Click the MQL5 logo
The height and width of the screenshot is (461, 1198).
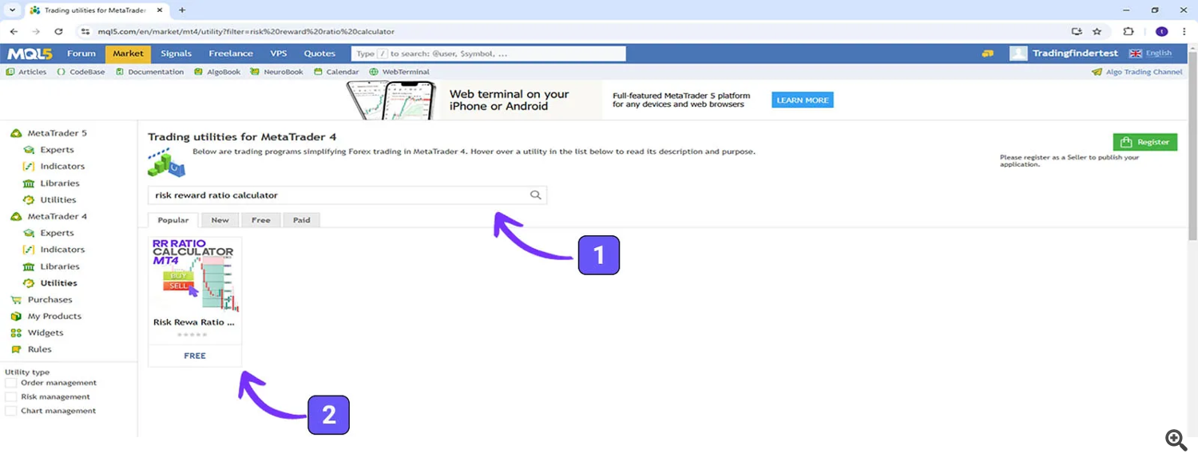(30, 53)
